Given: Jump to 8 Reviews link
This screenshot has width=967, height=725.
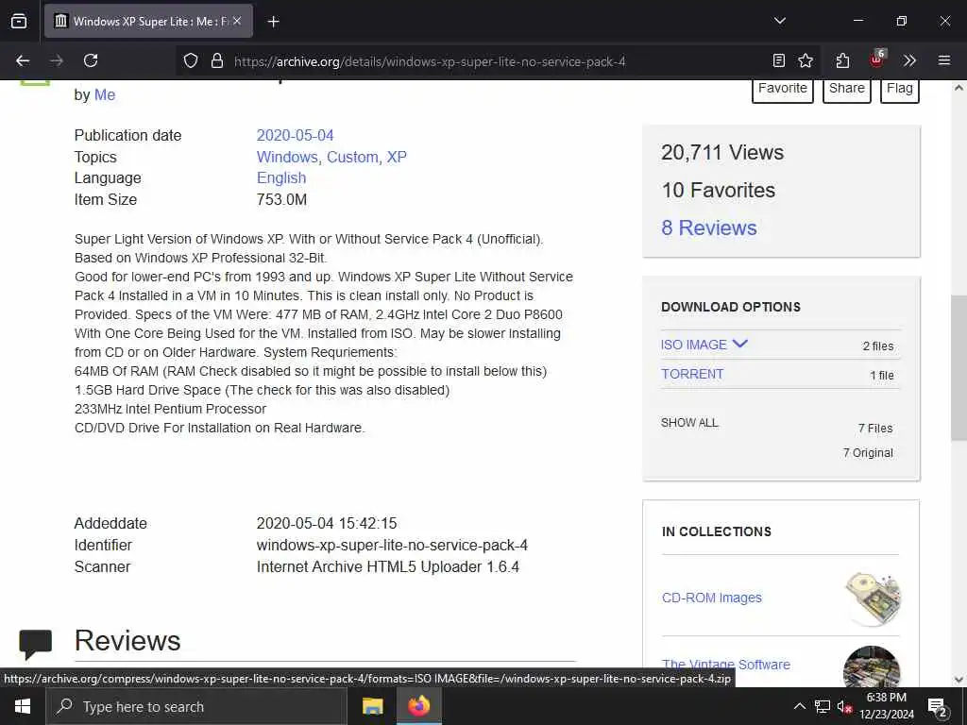Looking at the screenshot, I should pyautogui.click(x=709, y=228).
